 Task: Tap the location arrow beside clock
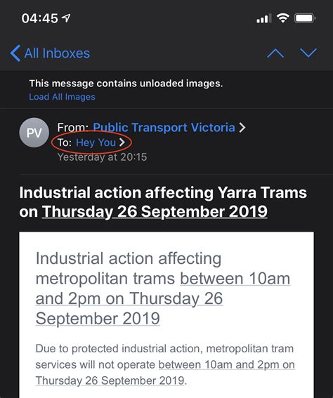click(x=66, y=18)
